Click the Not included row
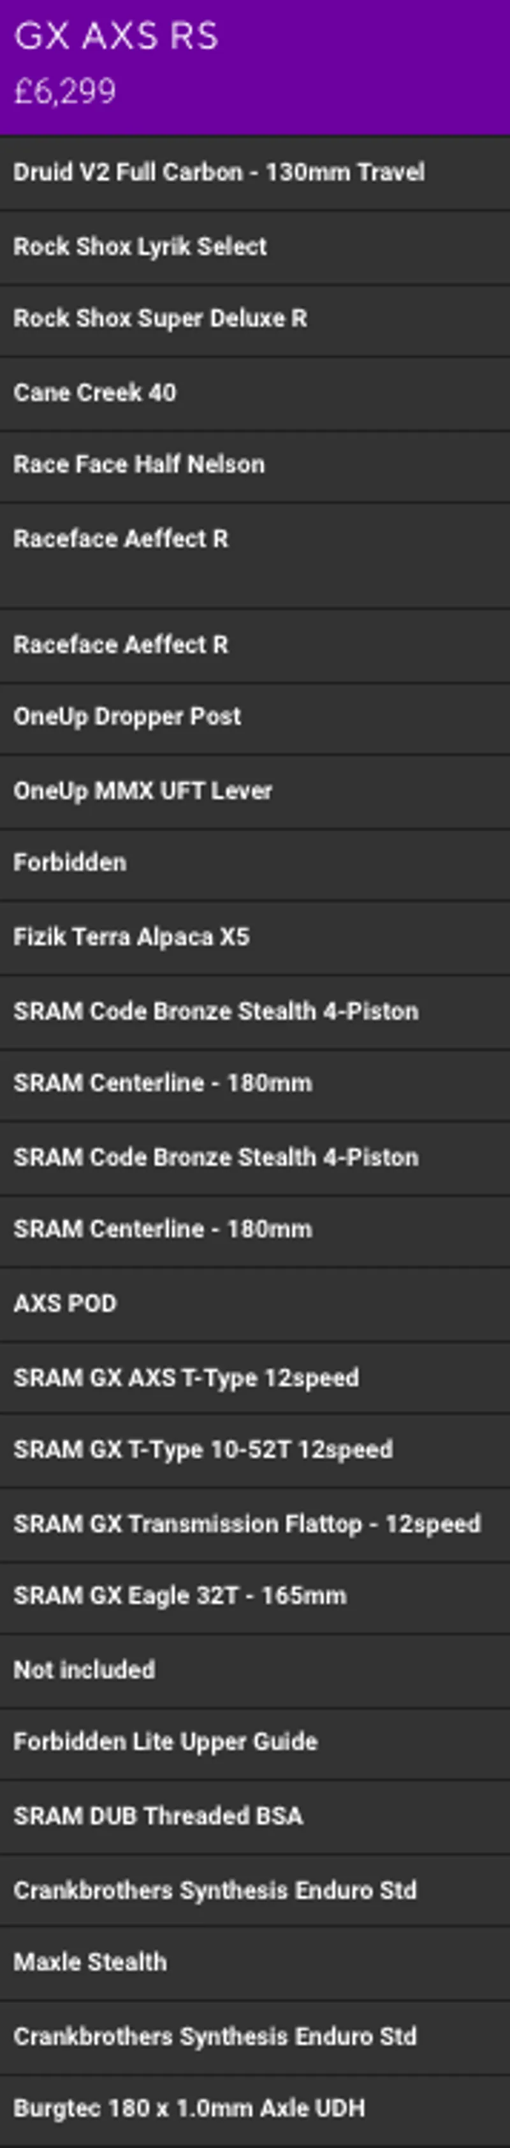Image resolution: width=510 pixels, height=2148 pixels. coord(84,1669)
